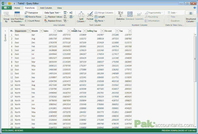The height and width of the screenshot is (134, 198).
Task: Click the Pivot Column icon
Action: pyautogui.click(x=65, y=17)
